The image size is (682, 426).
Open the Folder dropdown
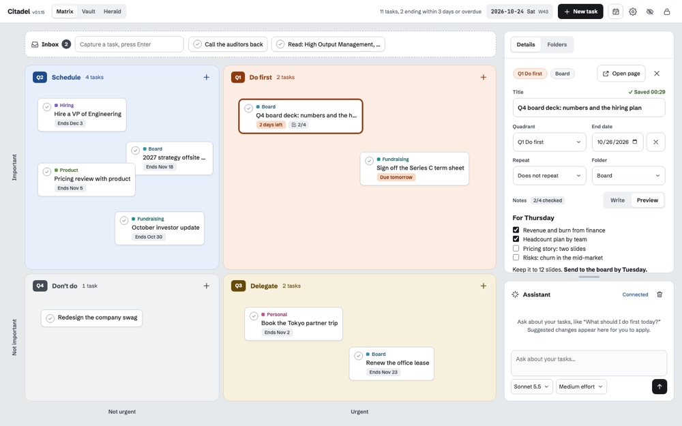pyautogui.click(x=629, y=176)
